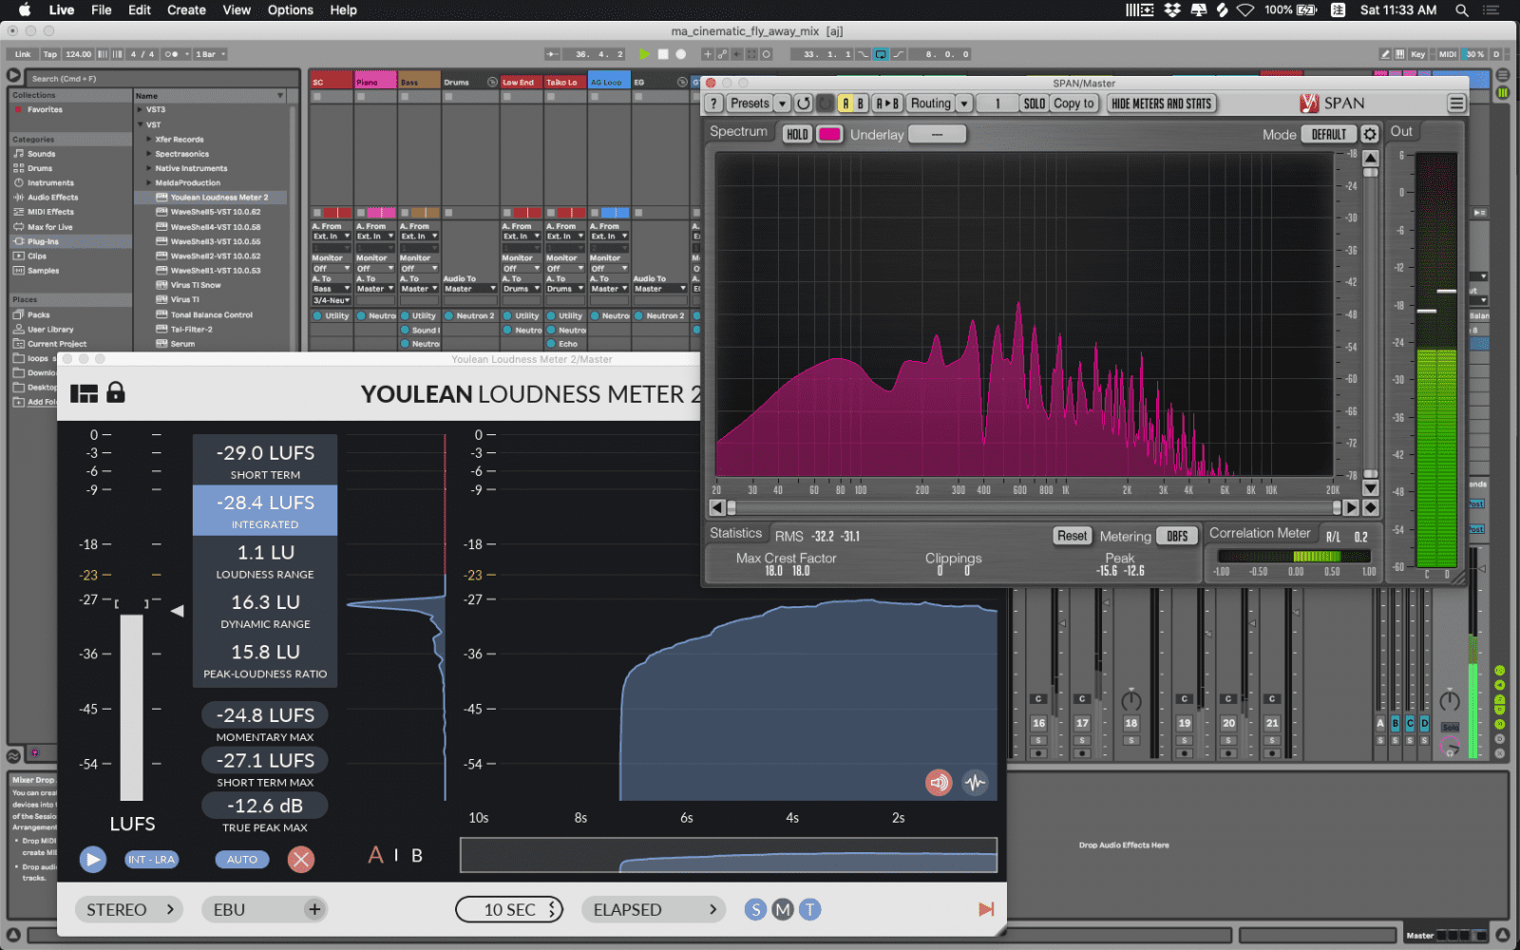Click the Tap tempo button
1520x950 pixels.
point(50,54)
